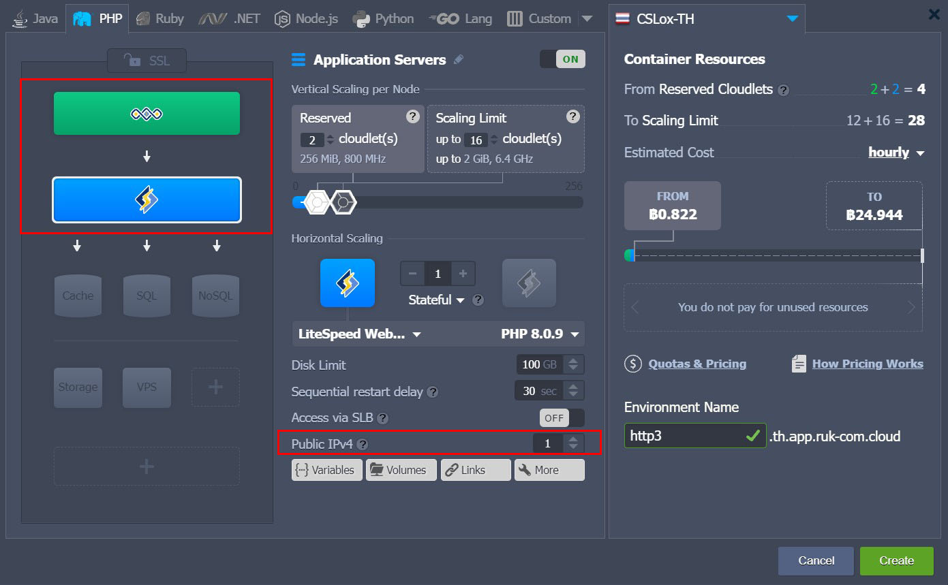Open the Quotas & Pricing link
Viewport: 948px width, 585px height.
(697, 364)
